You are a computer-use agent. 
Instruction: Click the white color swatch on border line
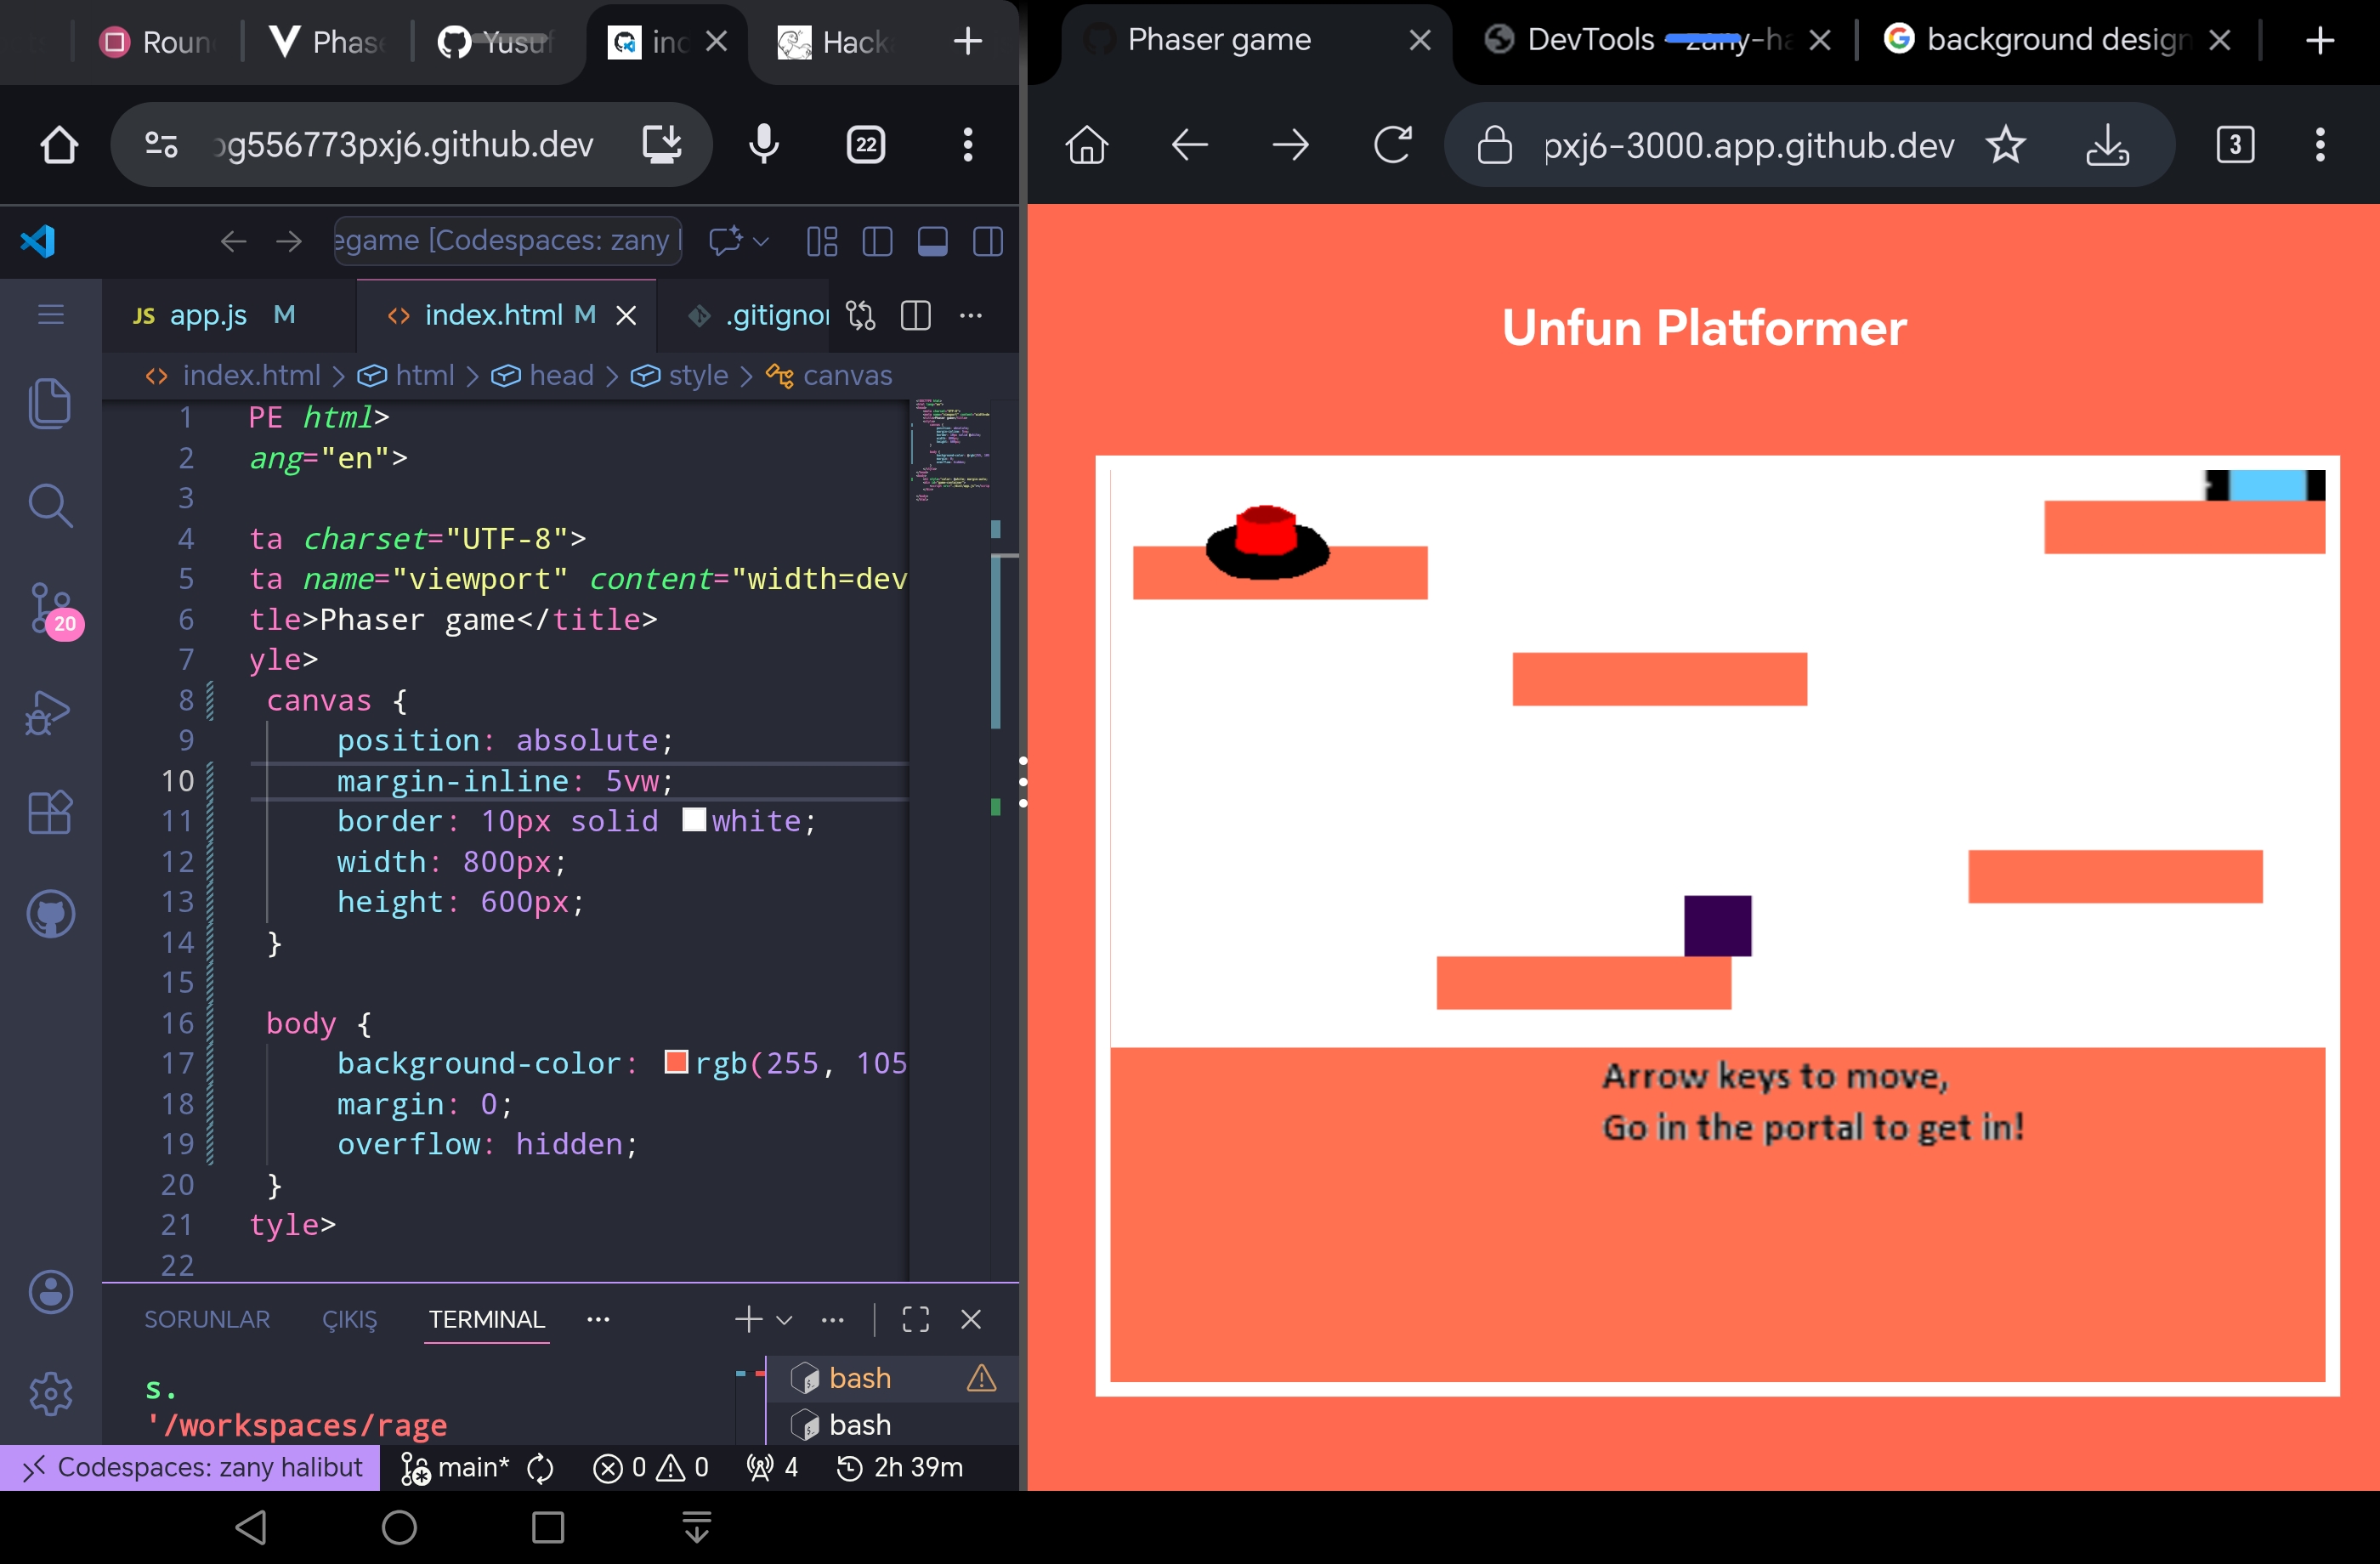click(694, 820)
